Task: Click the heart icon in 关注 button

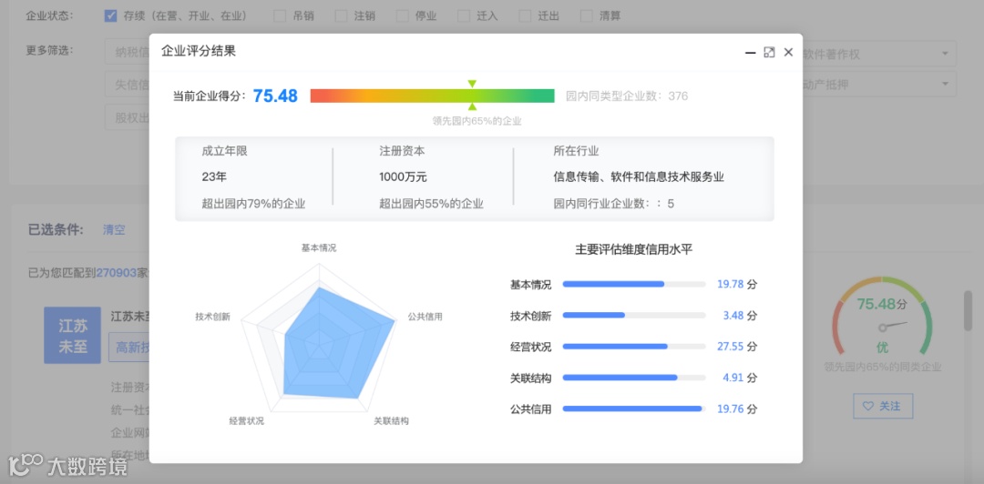Action: pyautogui.click(x=868, y=407)
